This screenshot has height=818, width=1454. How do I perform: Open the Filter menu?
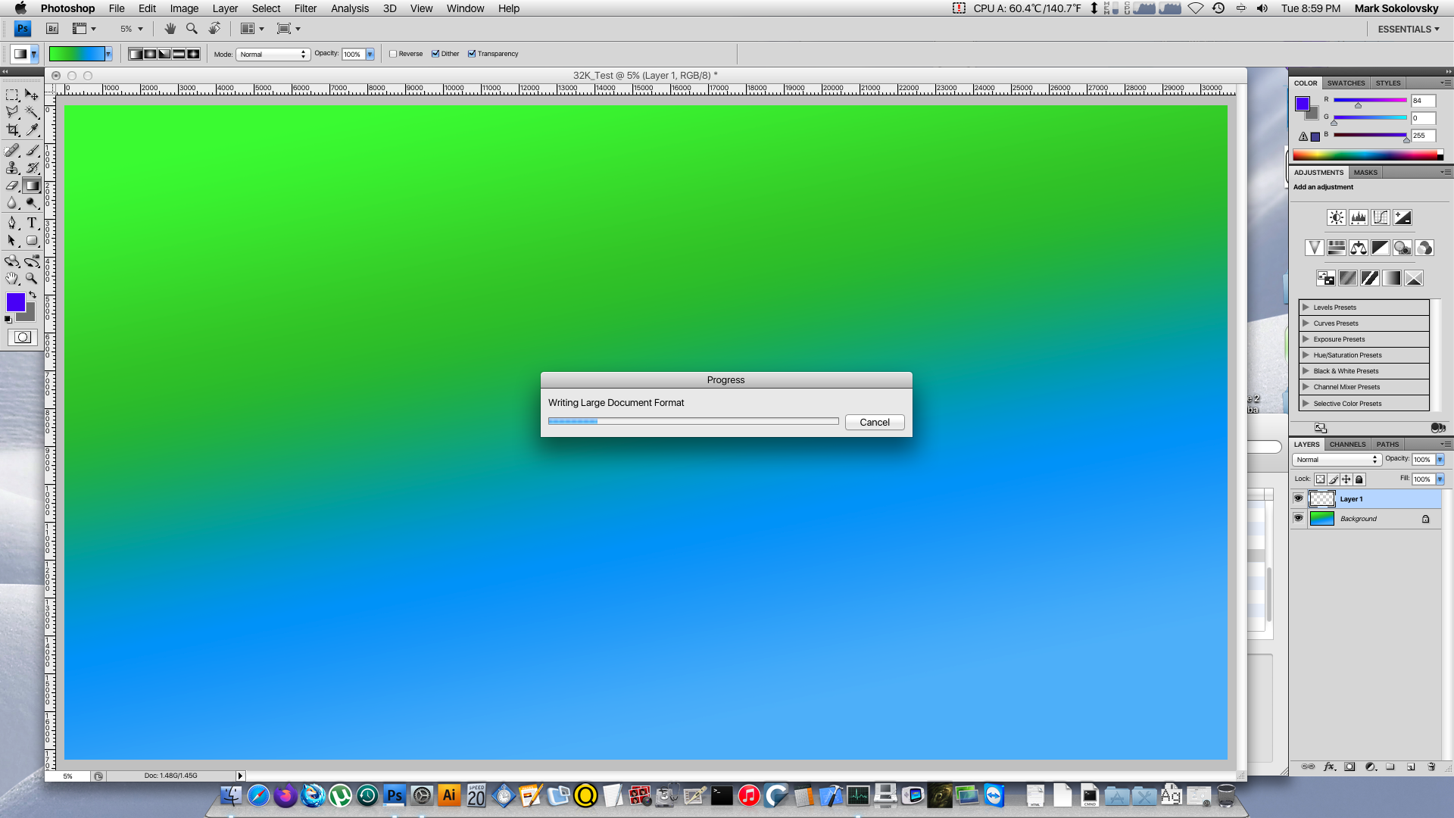click(x=305, y=8)
